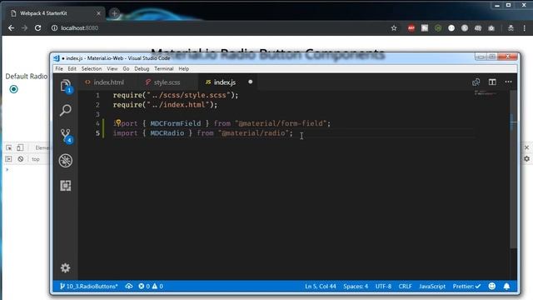Open the Selection menu
Viewport: 533px width, 300px height.
[x=92, y=68]
